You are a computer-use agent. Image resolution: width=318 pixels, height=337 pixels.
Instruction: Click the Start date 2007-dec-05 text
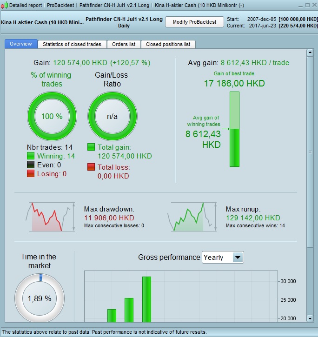coord(261,19)
